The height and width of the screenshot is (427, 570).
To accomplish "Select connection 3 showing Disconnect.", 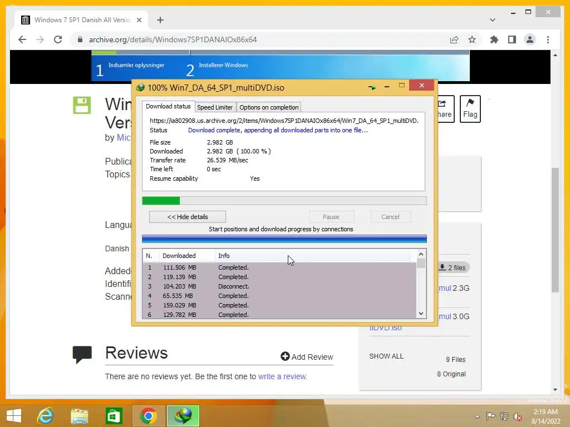I will [279, 286].
